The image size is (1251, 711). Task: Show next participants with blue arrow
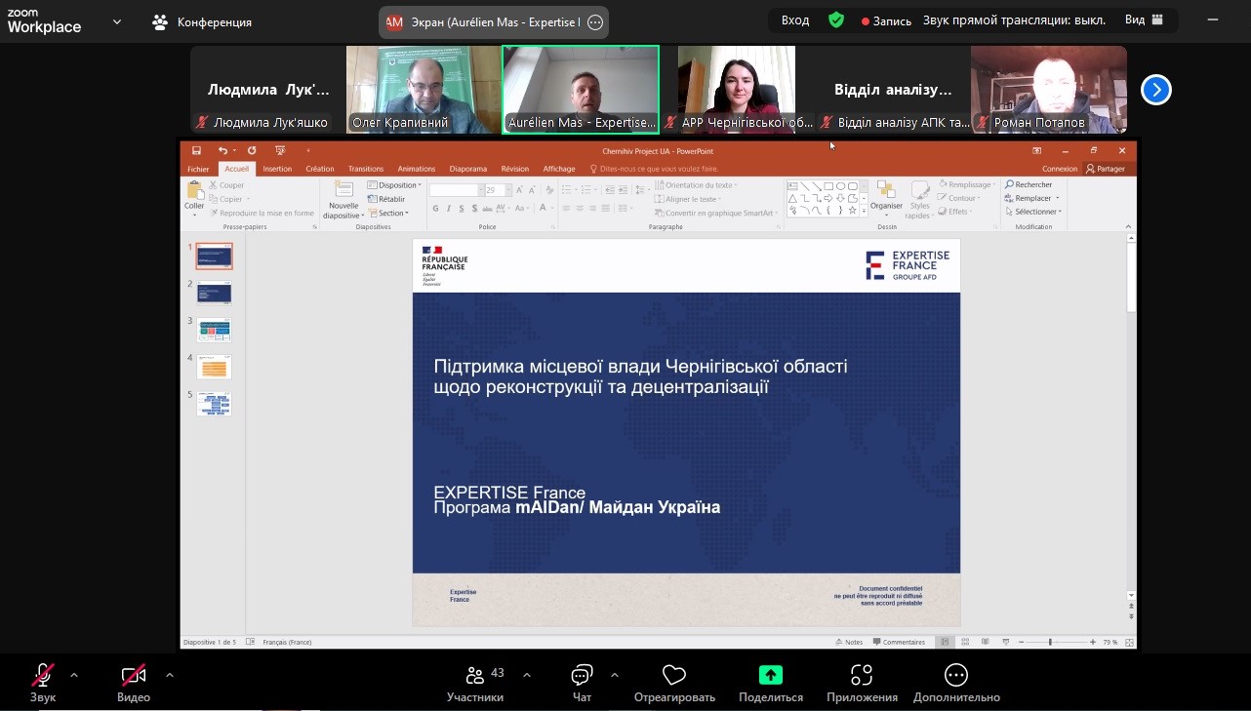point(1156,90)
